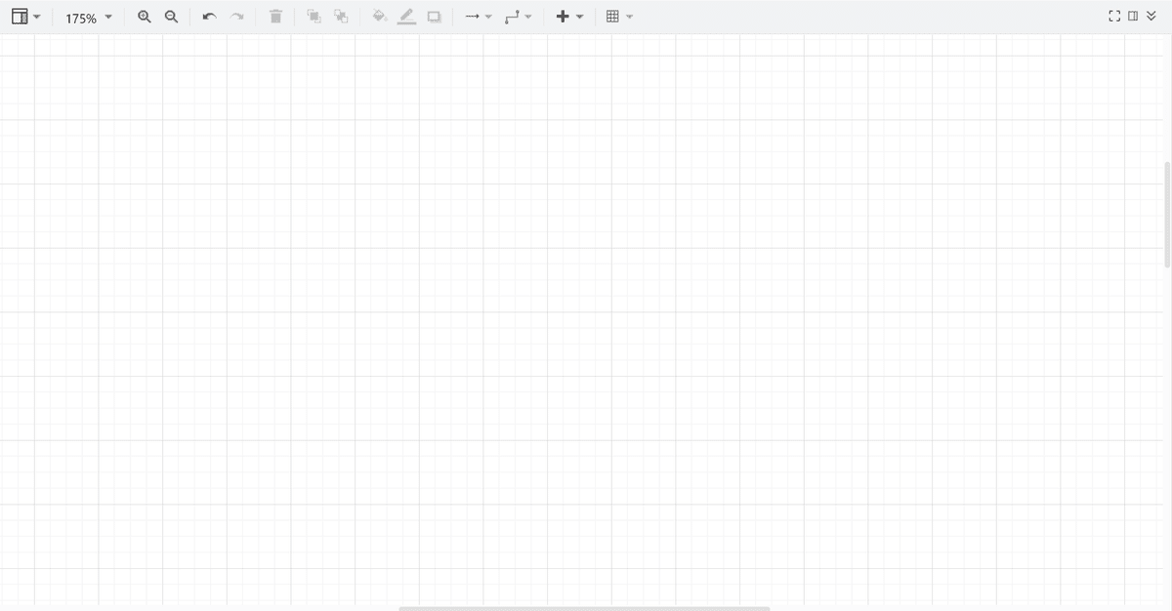Screen dimensions: 1172x611
Task: Click the horizontal scrollbar thumb
Action: pyautogui.click(x=584, y=608)
